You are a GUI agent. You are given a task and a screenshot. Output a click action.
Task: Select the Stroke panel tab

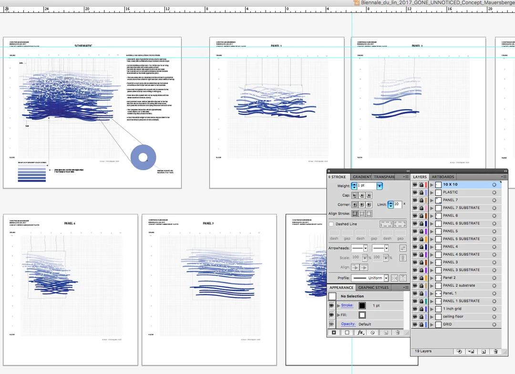338,177
